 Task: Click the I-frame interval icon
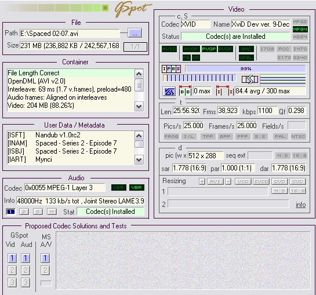(x=225, y=90)
